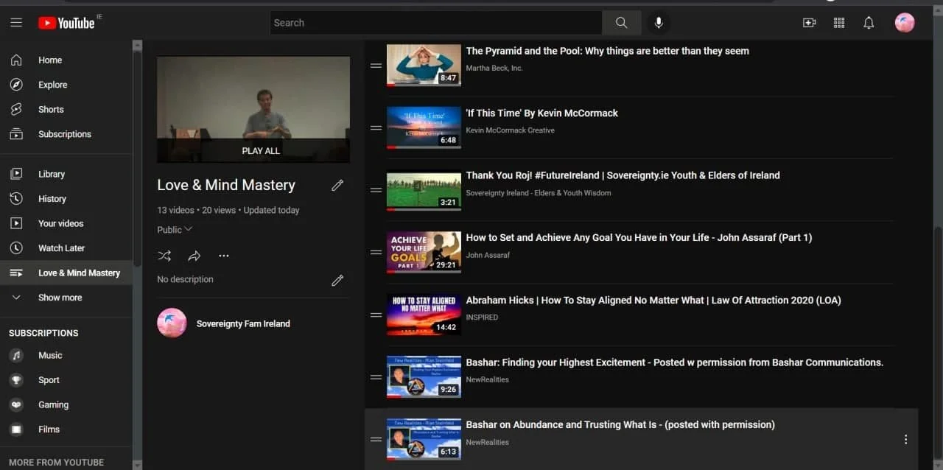The height and width of the screenshot is (470, 943).
Task: Open Thank You Roj! #FutureIreland video title
Action: tap(623, 175)
